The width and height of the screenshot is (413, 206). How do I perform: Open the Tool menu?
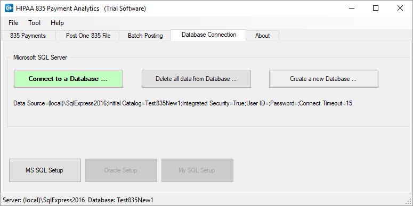[x=35, y=23]
